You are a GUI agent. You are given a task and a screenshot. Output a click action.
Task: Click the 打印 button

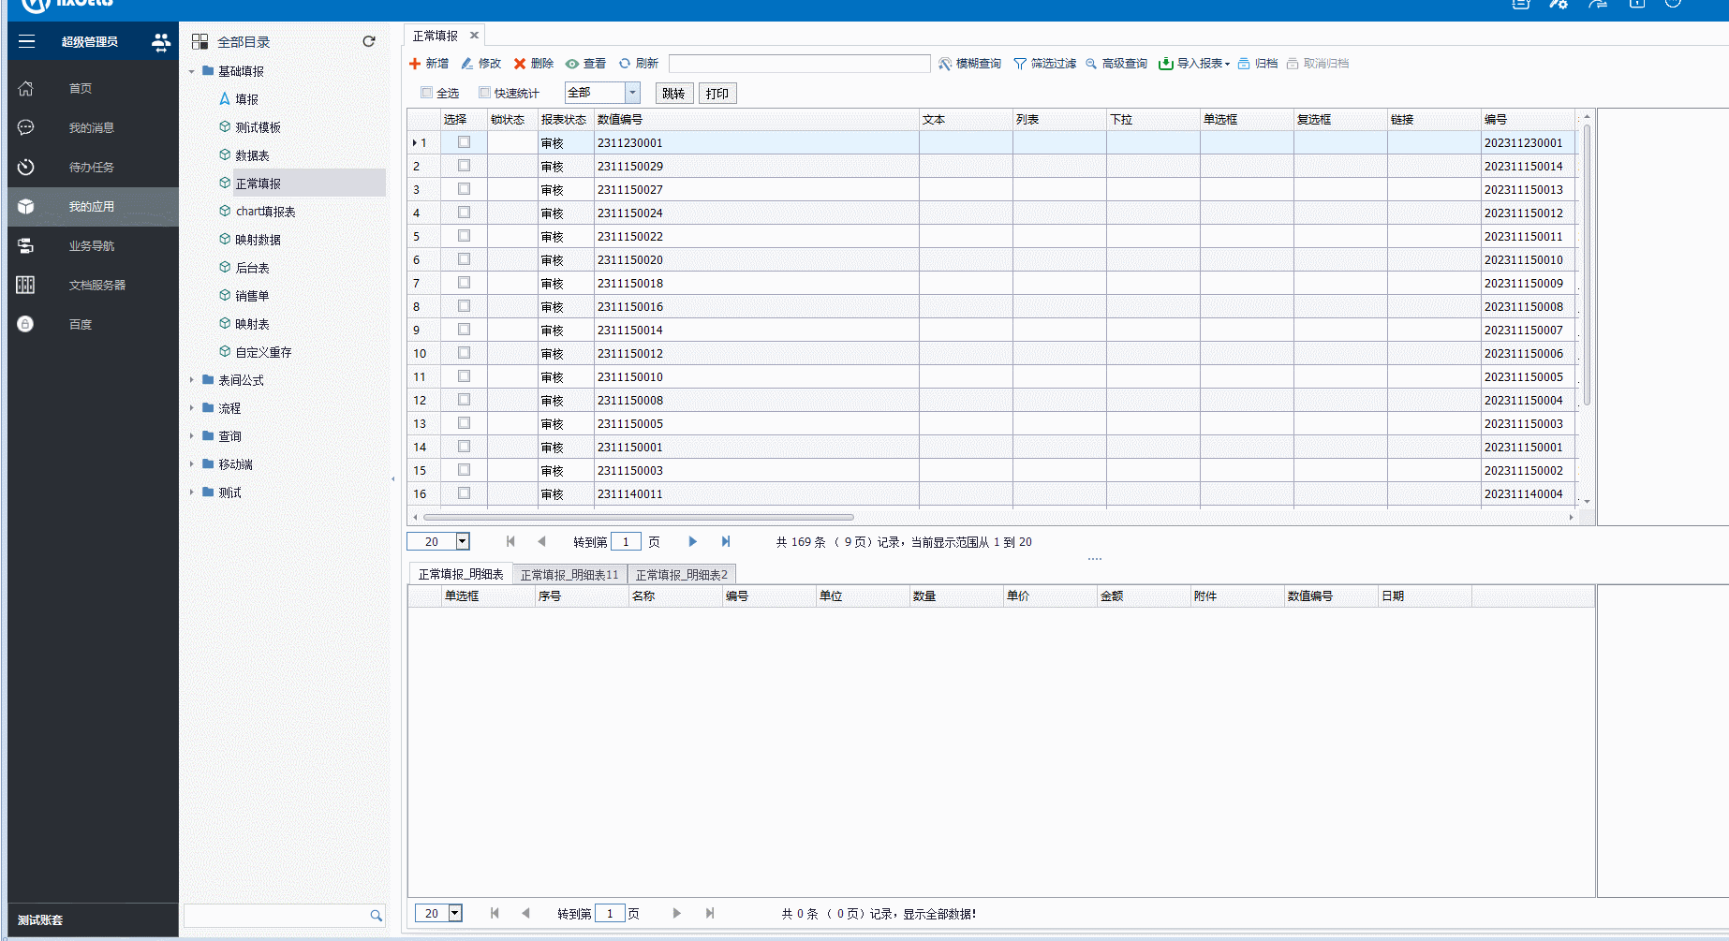(717, 94)
